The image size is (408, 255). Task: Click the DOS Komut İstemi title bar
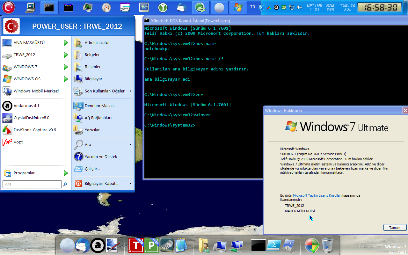[x=275, y=21]
